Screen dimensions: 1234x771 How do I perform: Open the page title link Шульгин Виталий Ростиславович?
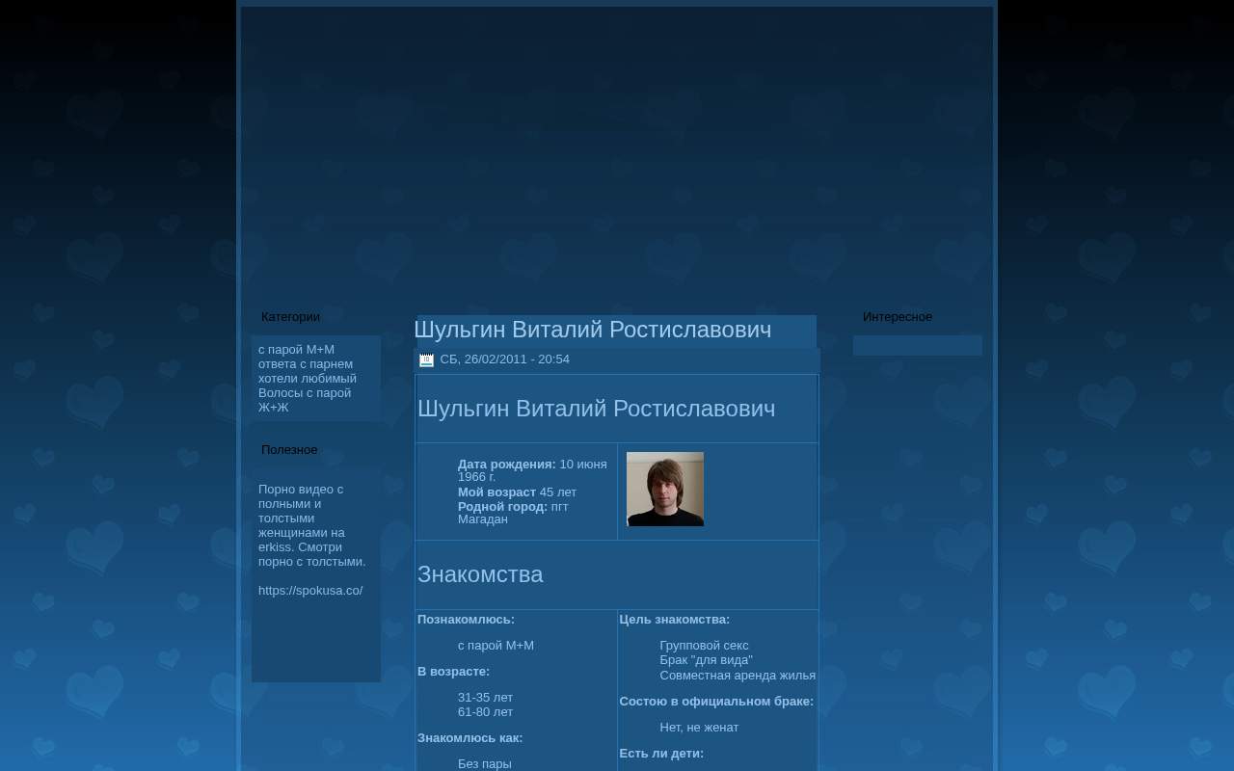point(593,330)
